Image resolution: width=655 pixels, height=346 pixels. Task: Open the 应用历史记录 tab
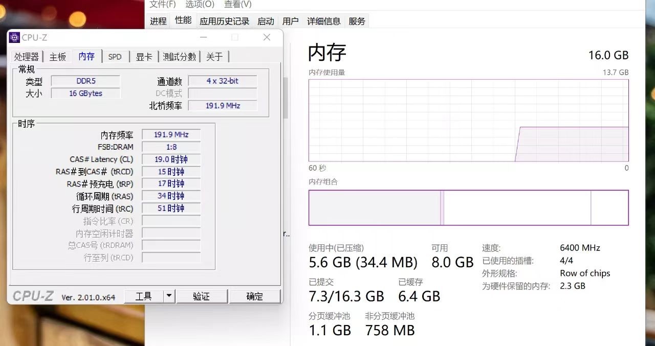225,21
